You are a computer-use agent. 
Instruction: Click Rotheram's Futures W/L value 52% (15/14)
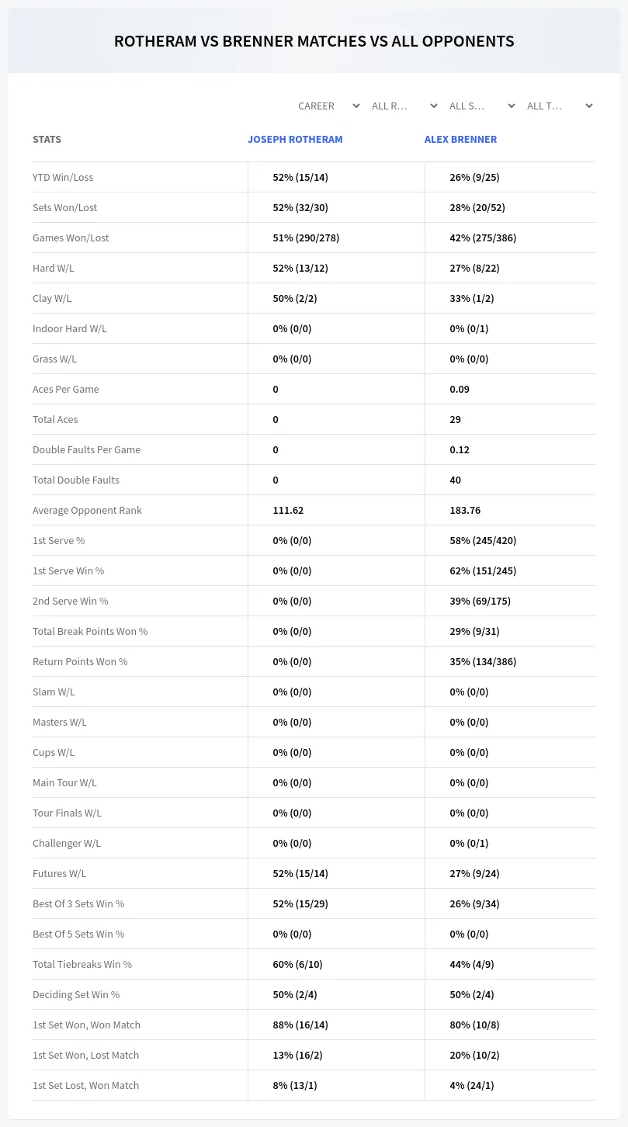[300, 873]
